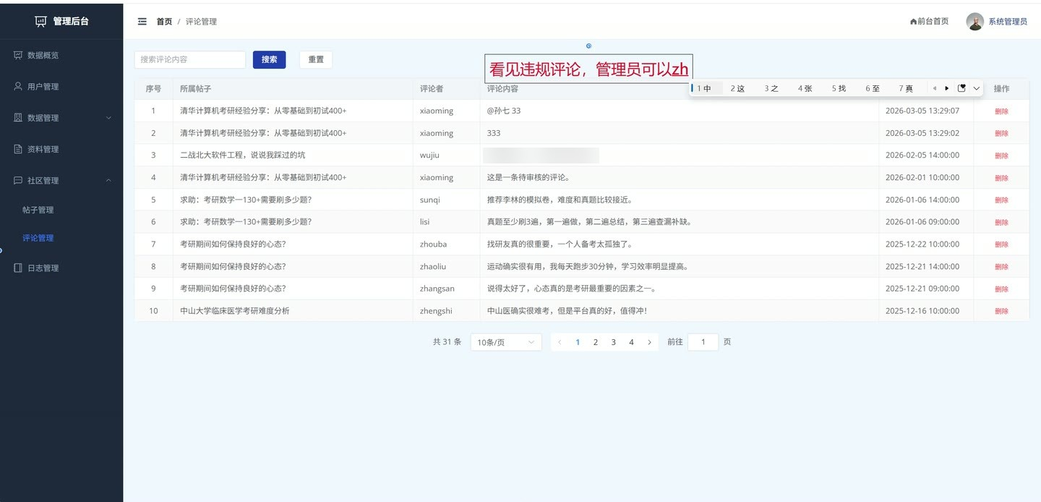Delete zhangsan's comment in row 9
Image resolution: width=1041 pixels, height=502 pixels.
tap(1001, 289)
